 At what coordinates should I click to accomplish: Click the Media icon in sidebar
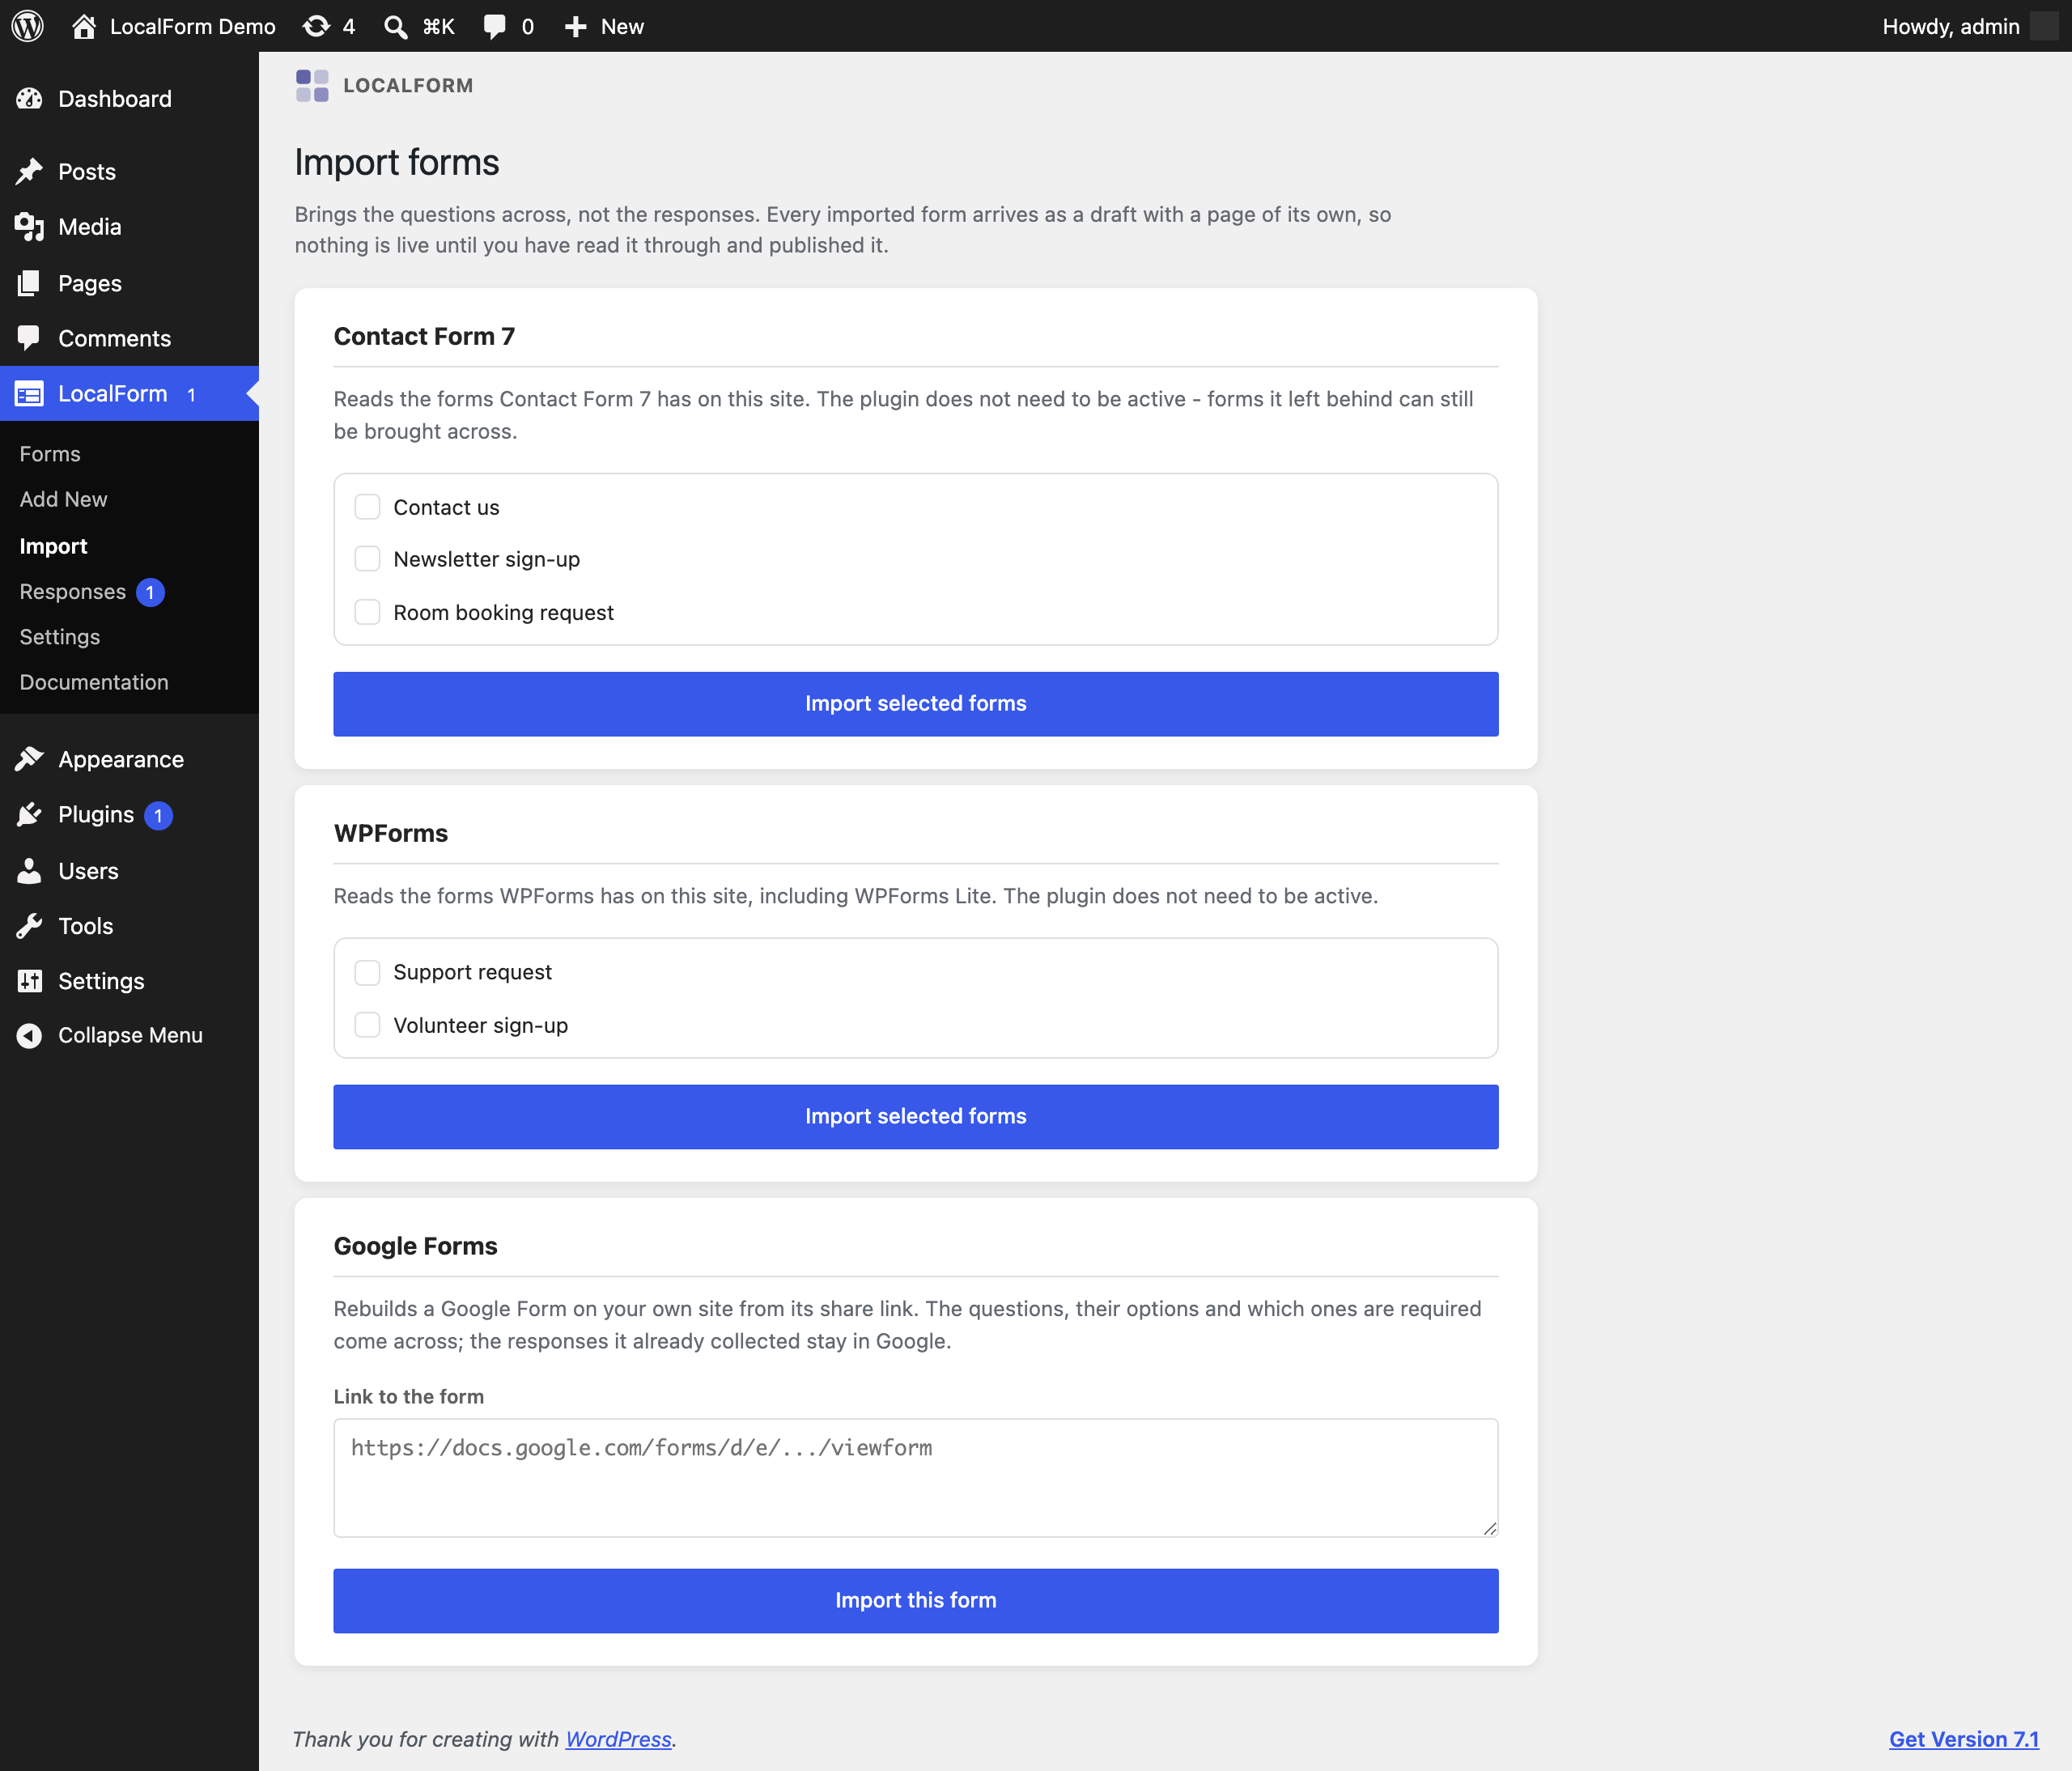[x=30, y=227]
